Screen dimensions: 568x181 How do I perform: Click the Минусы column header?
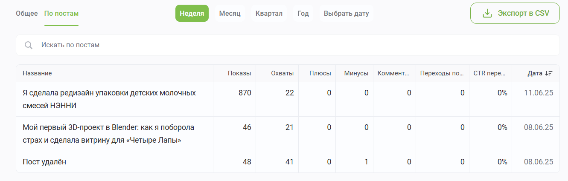tap(356, 73)
